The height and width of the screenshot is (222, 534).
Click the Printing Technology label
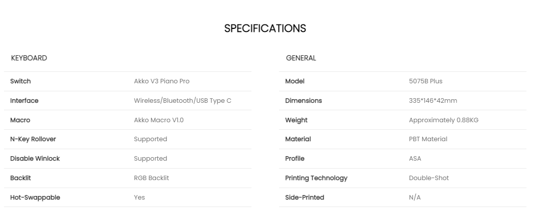(x=316, y=178)
